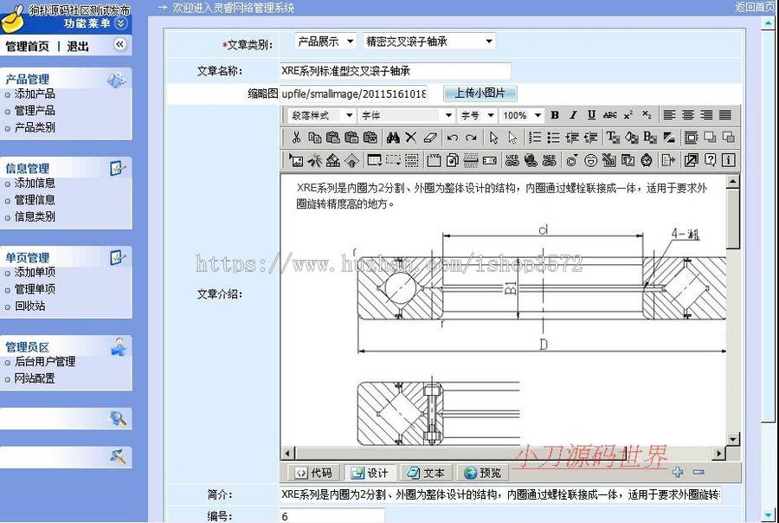Insert a bulleted list
This screenshot has width=779, height=523.
553,137
